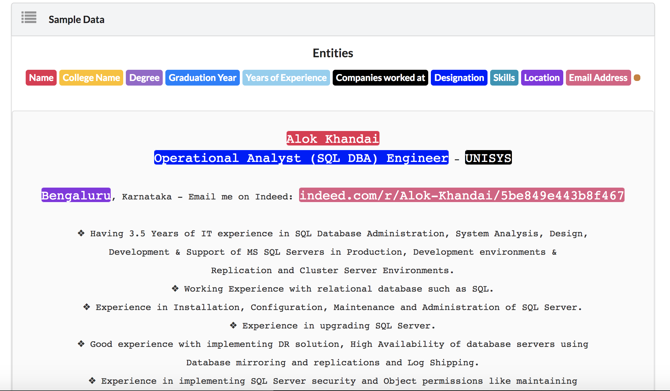
Task: Click the Graduation Year entity tag icon
Action: (203, 78)
